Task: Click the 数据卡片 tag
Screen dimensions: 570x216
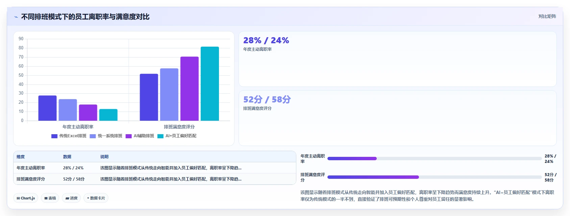Action: click(96, 198)
